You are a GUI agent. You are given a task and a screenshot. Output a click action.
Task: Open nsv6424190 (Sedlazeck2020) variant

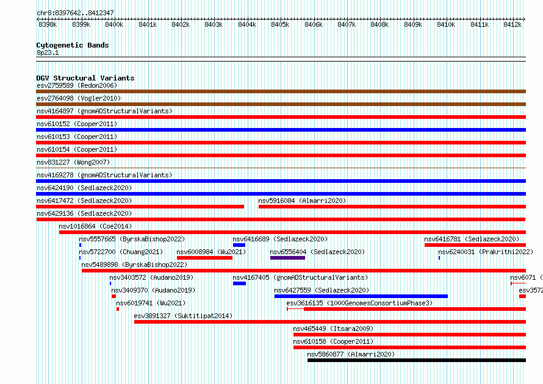[84, 188]
